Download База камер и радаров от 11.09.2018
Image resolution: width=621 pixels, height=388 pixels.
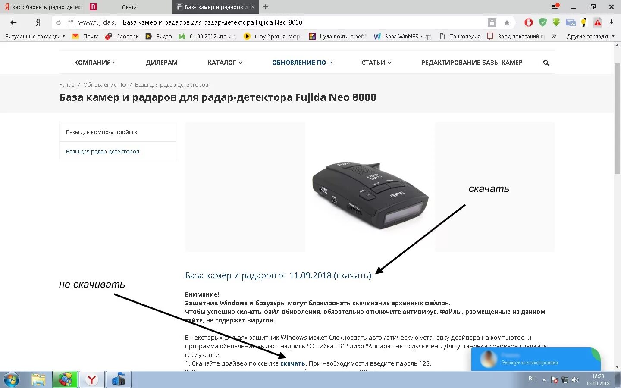coord(278,275)
